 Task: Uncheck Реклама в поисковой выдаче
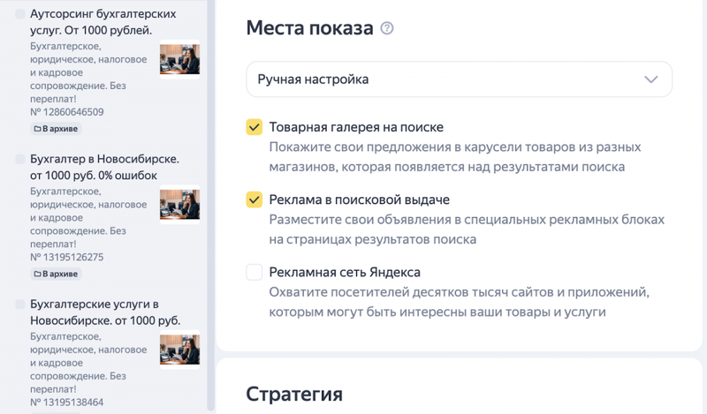pos(255,199)
